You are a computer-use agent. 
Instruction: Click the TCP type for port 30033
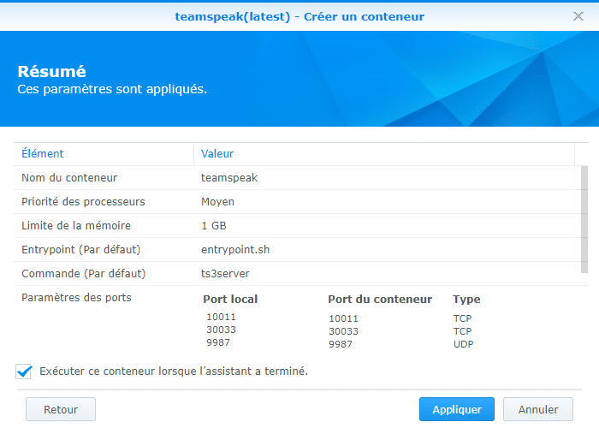pos(463,331)
